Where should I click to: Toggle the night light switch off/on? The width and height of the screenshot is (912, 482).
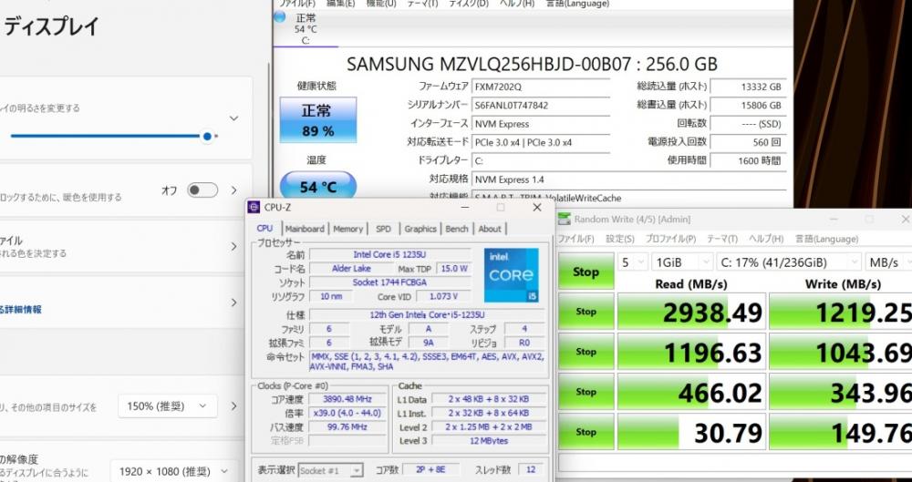pos(202,190)
